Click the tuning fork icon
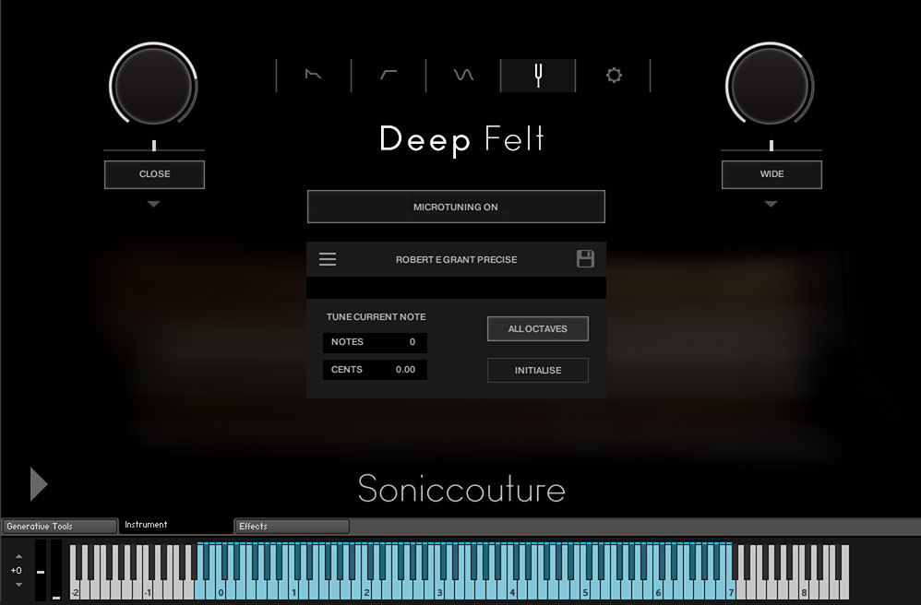The height and width of the screenshot is (605, 921). (x=537, y=74)
